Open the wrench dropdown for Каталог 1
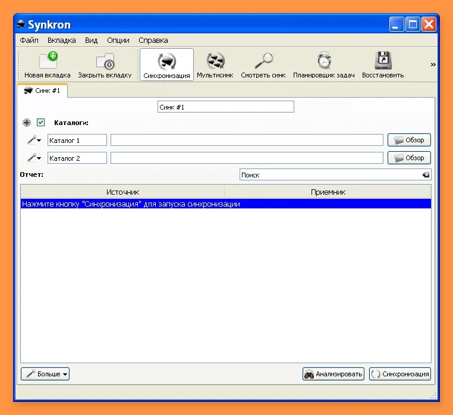 [34, 141]
